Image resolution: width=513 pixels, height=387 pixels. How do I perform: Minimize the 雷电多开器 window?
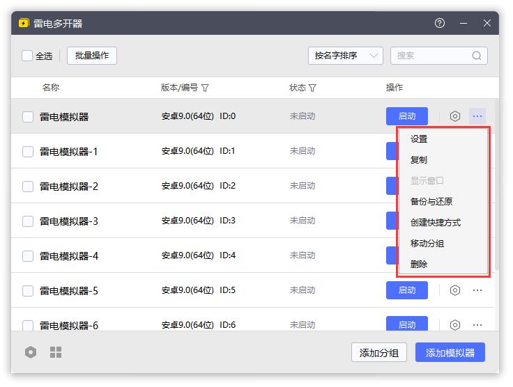coord(464,23)
